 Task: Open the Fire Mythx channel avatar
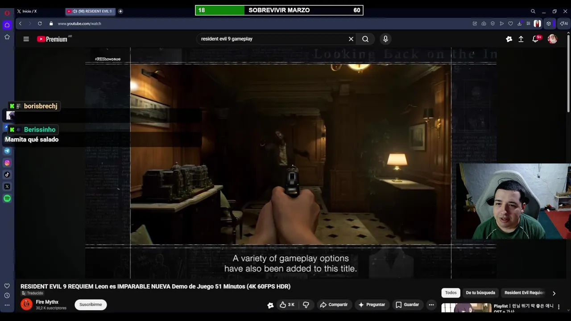click(26, 305)
